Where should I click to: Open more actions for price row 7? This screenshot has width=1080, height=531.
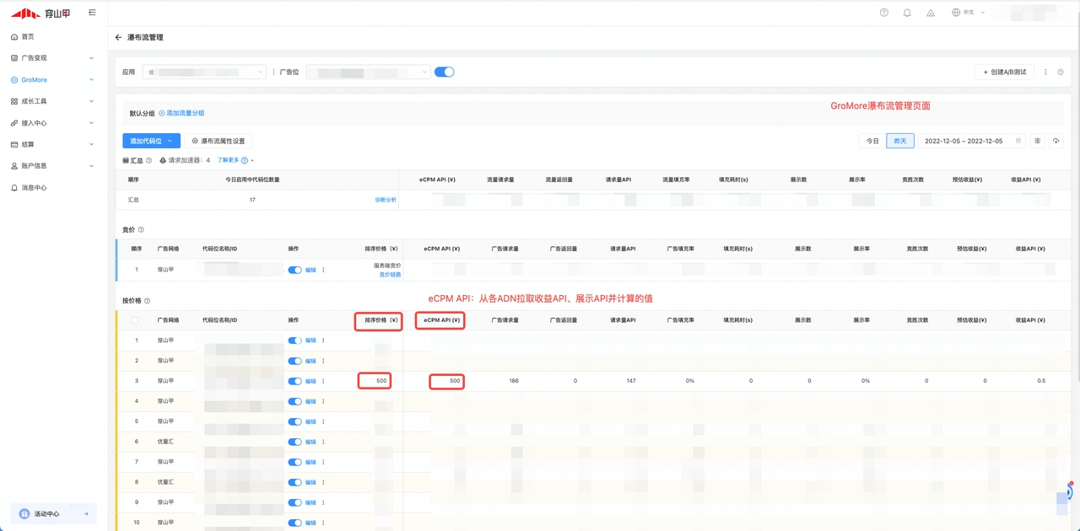[323, 462]
